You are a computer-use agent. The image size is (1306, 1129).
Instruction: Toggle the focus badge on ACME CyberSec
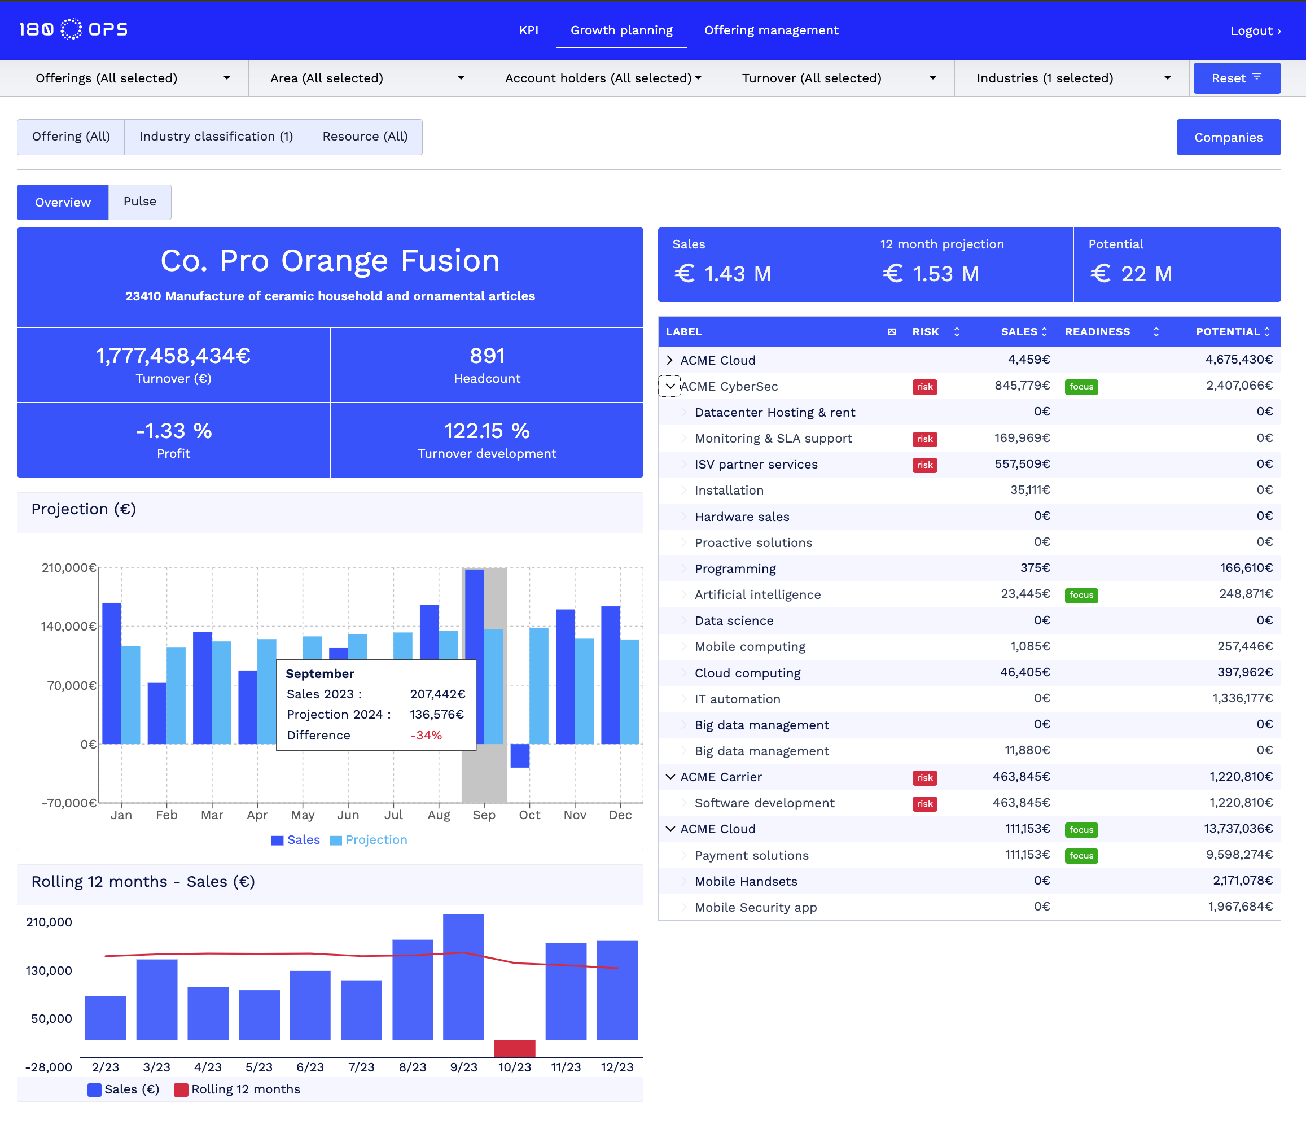tap(1081, 387)
